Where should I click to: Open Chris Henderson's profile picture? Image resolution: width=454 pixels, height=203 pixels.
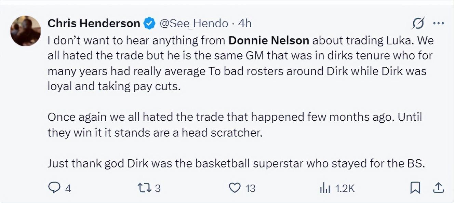click(26, 31)
